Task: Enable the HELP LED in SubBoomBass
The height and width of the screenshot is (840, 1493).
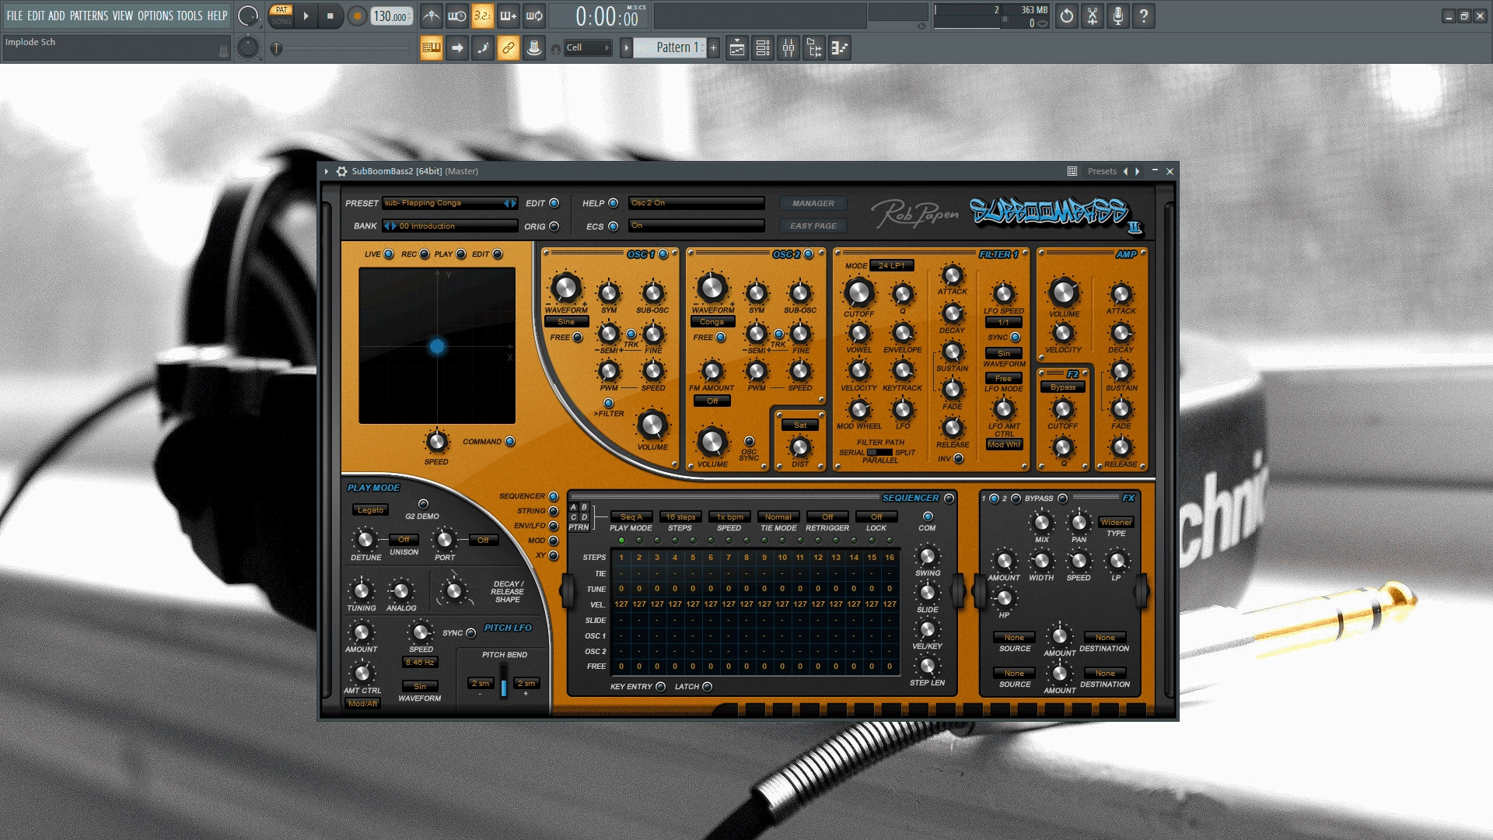Action: [614, 203]
